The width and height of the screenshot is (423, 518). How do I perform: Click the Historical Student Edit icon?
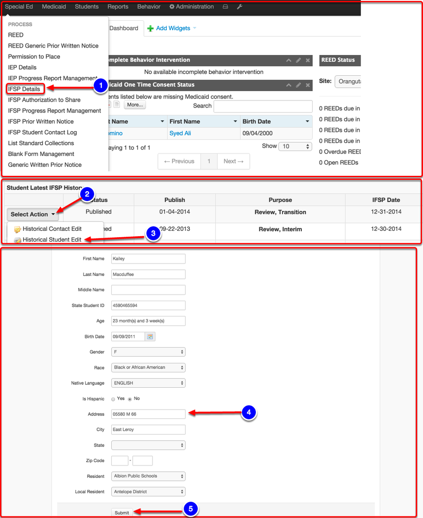[17, 240]
